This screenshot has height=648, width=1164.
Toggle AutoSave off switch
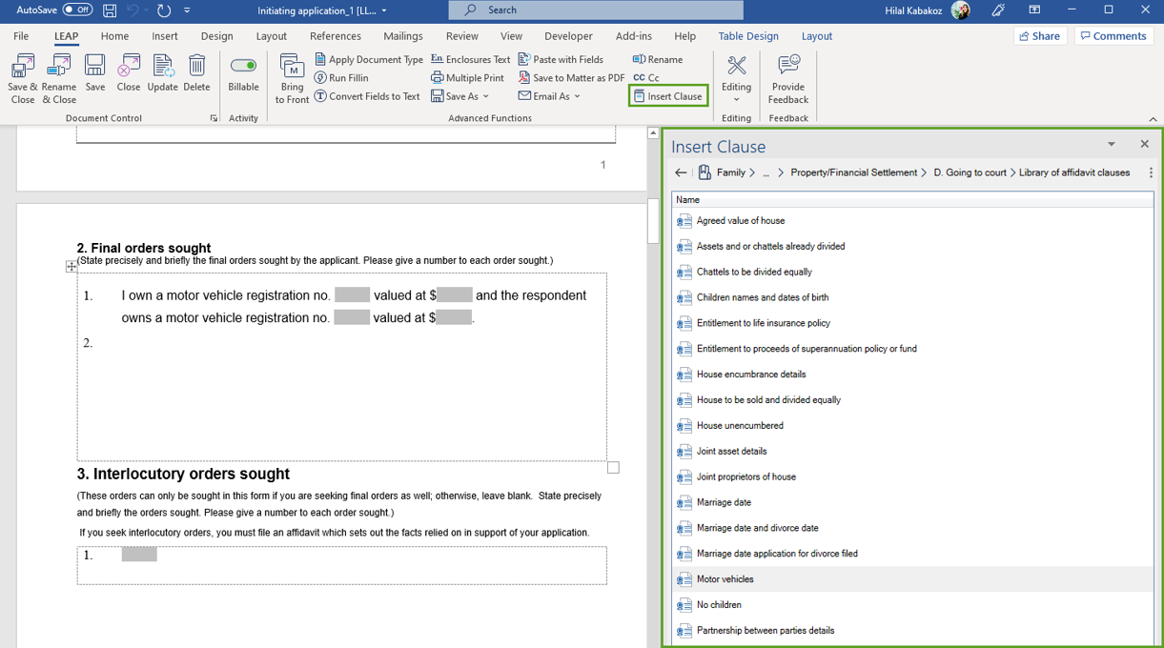pos(77,10)
